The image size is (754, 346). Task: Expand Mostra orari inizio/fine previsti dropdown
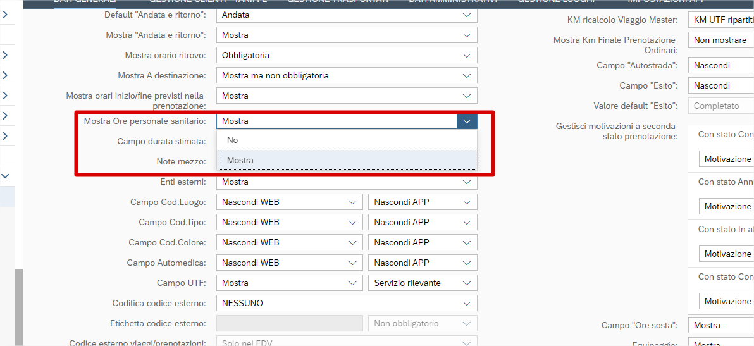tap(346, 96)
